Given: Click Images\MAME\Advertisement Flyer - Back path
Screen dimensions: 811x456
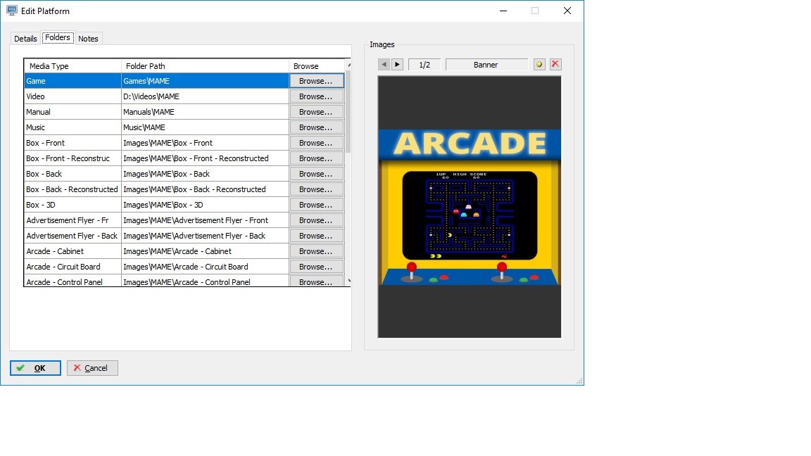Looking at the screenshot, I should pos(205,236).
